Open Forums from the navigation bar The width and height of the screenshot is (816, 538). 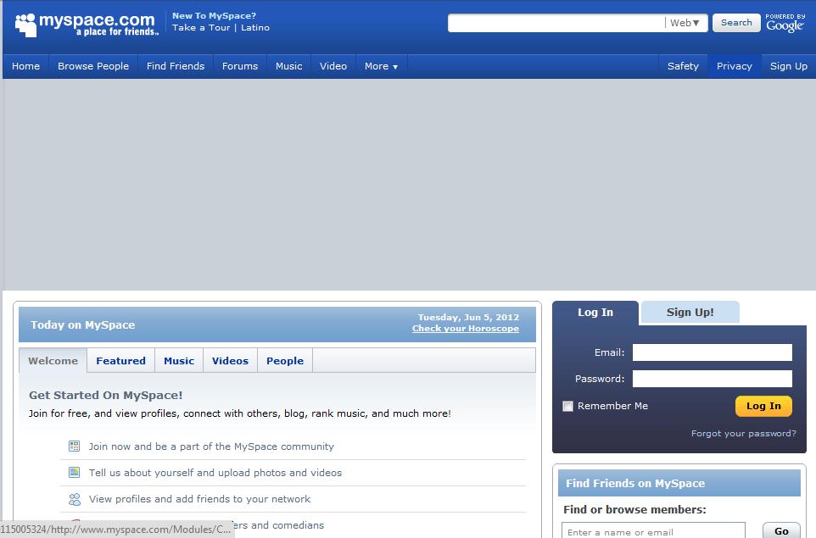240,65
